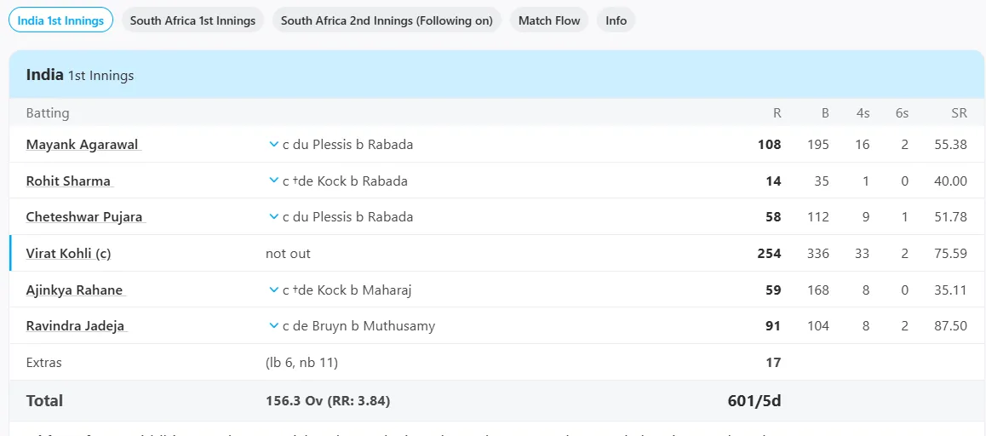Expand Ravindra Jadeja dismissal chevron

[x=273, y=326]
